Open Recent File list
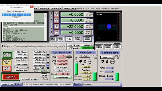 (x=21, y=55)
